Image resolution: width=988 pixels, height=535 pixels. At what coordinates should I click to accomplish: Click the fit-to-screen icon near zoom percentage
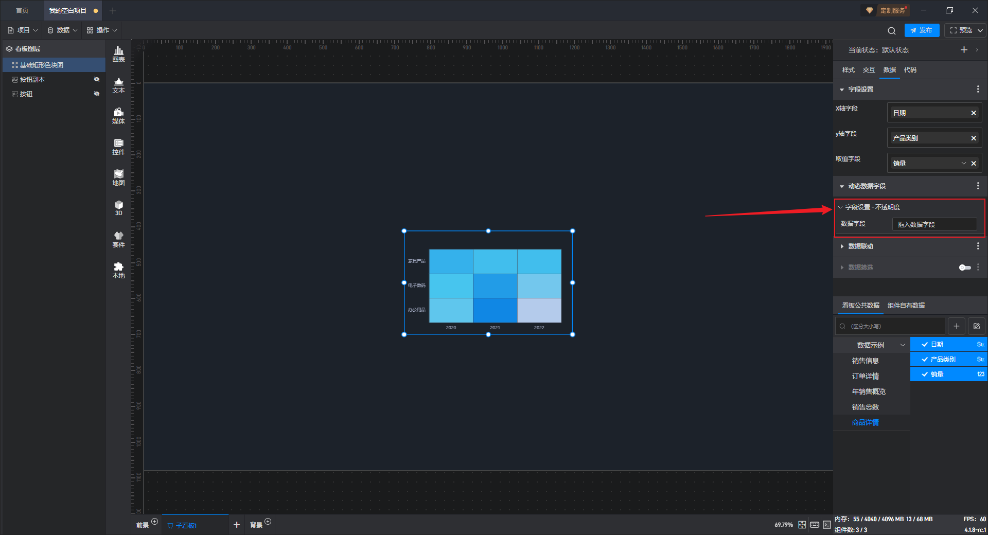[x=802, y=525]
